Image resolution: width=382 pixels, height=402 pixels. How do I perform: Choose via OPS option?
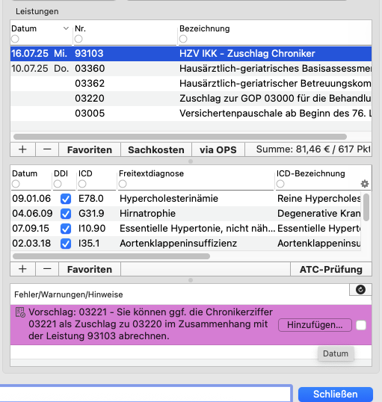(218, 149)
